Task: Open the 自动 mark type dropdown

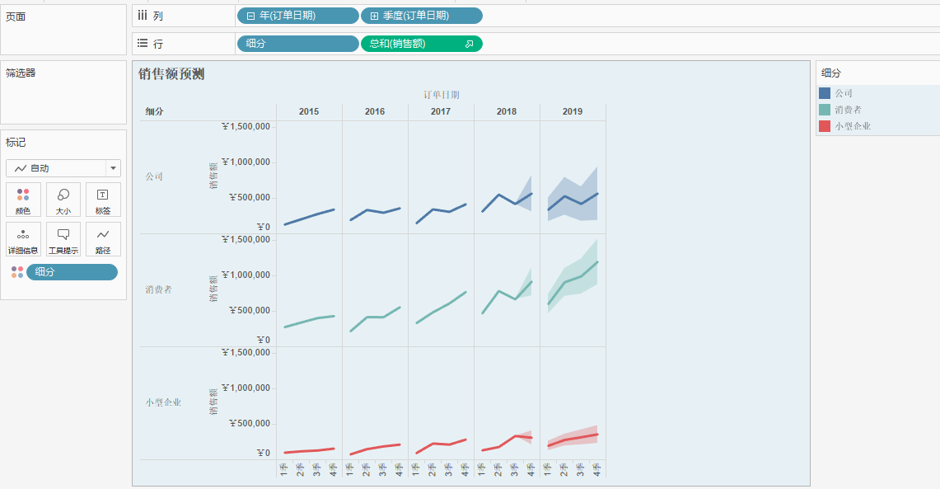Action: [x=113, y=168]
